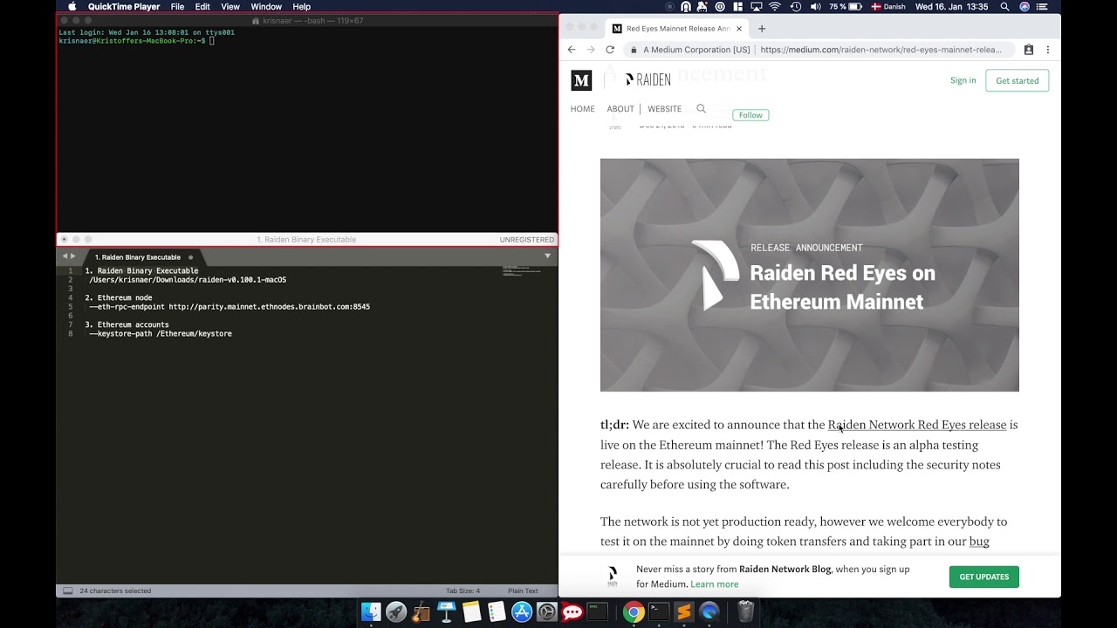This screenshot has width=1117, height=628.
Task: Open Spotlight search magnifier
Action: coord(1005,6)
